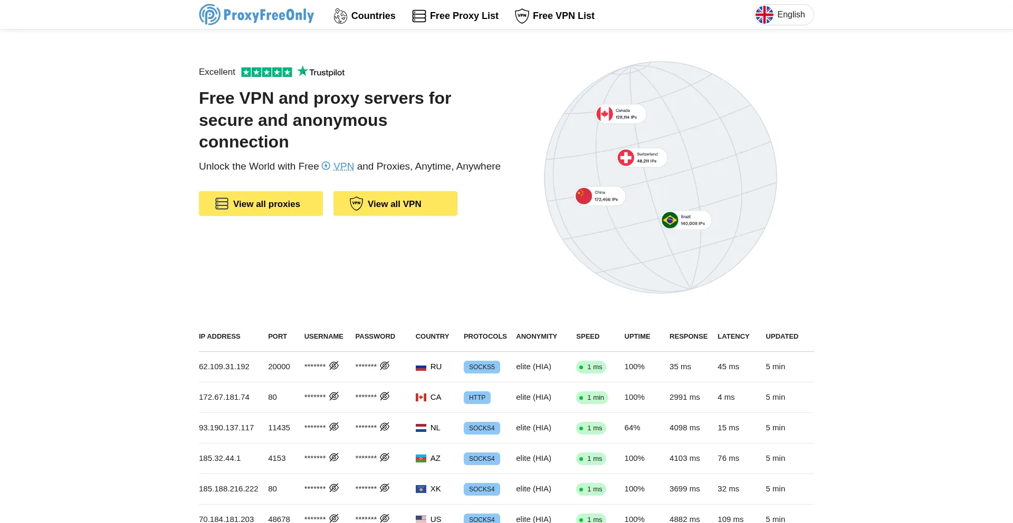Click the Switzerland flag marker on globe
Viewport: 1013px width, 523px height.
point(626,157)
